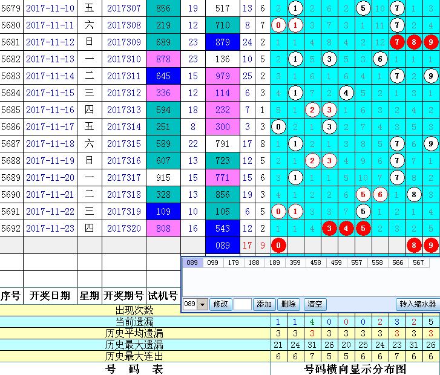Click red circle 9 in prediction row
Viewport: 440px width, 375px height.
pos(429,246)
